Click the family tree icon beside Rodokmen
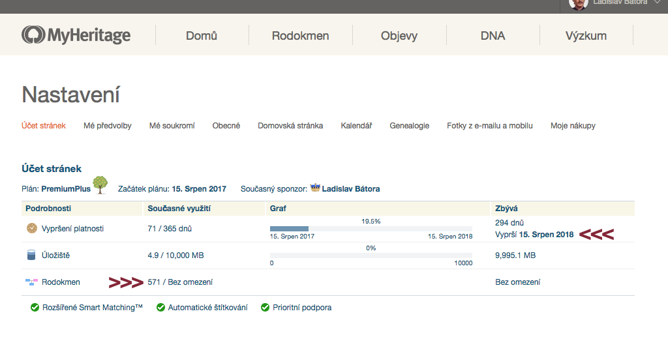The image size is (668, 350). click(x=31, y=282)
